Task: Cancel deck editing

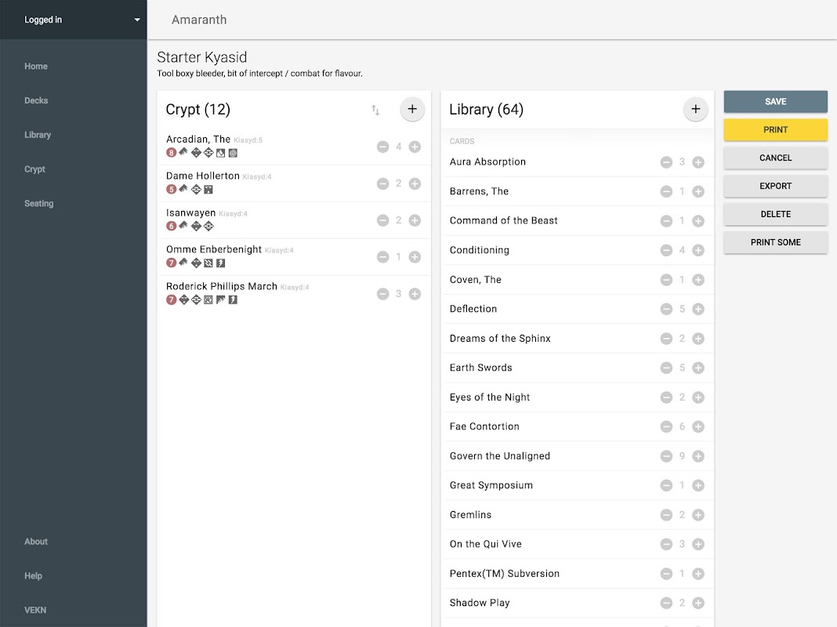Action: tap(776, 158)
